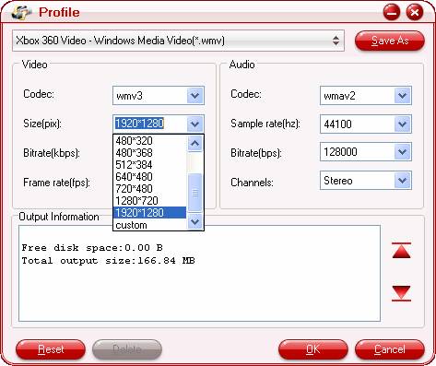436x366 pixels.
Task: Click the 'Total output size:166.84 MB' text
Action: coord(108,261)
